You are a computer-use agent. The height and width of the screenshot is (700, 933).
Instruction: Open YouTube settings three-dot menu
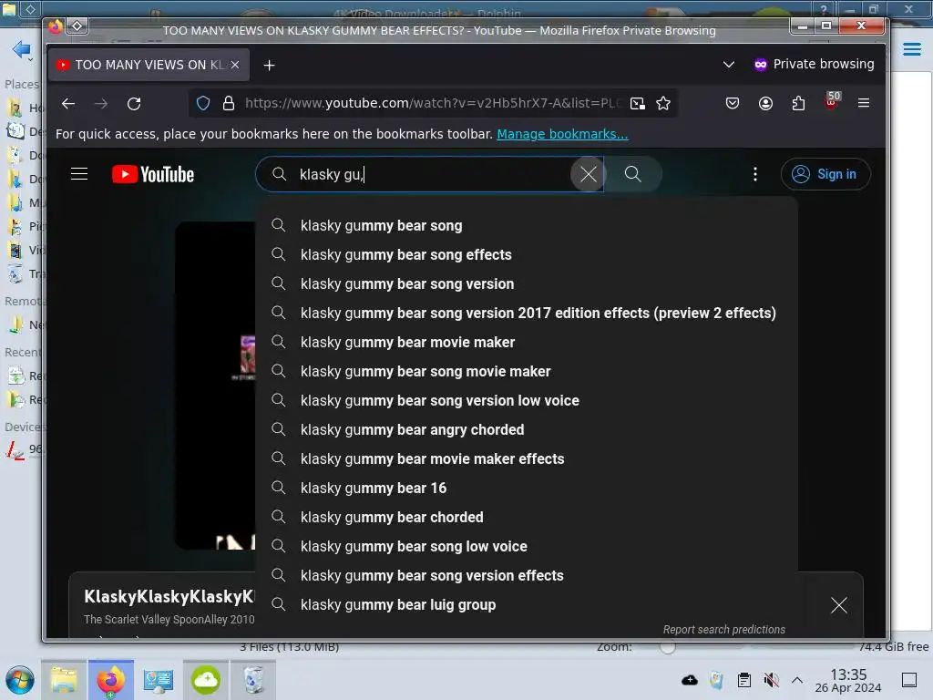755,174
